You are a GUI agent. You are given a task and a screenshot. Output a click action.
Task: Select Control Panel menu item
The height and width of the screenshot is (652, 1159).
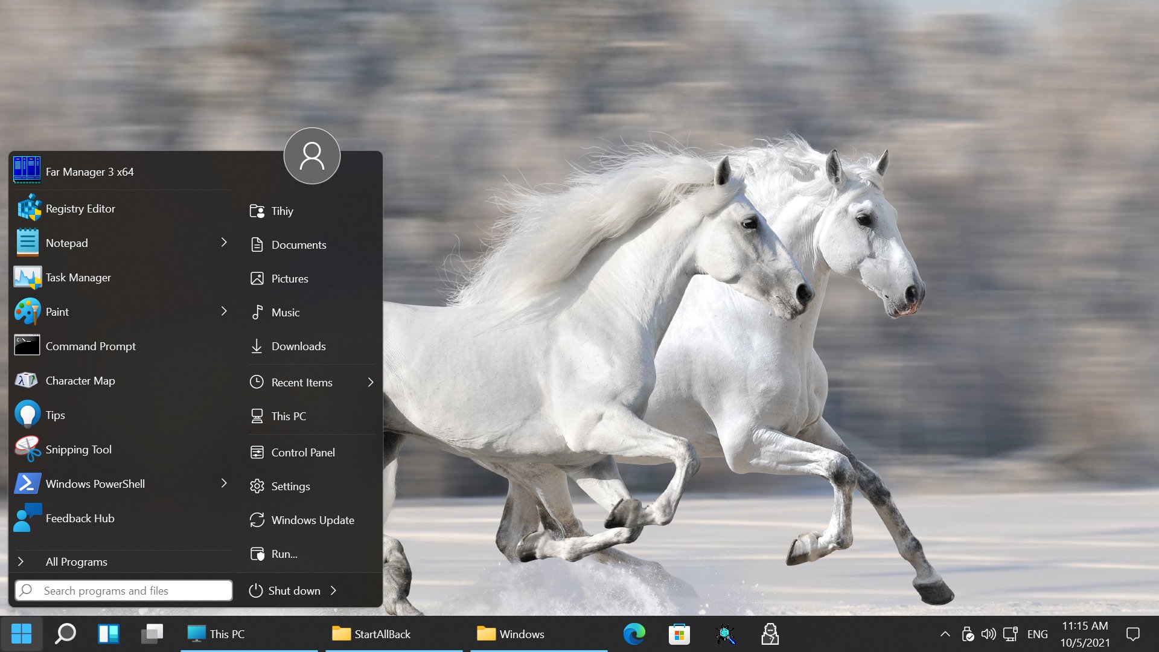point(302,452)
